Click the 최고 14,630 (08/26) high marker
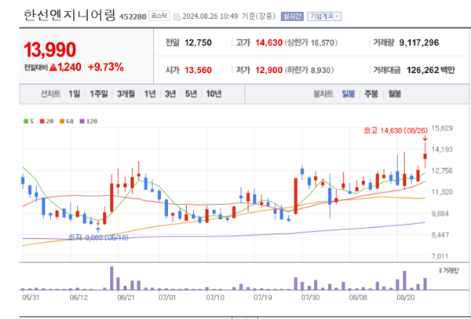471x319 pixels. coord(396,130)
